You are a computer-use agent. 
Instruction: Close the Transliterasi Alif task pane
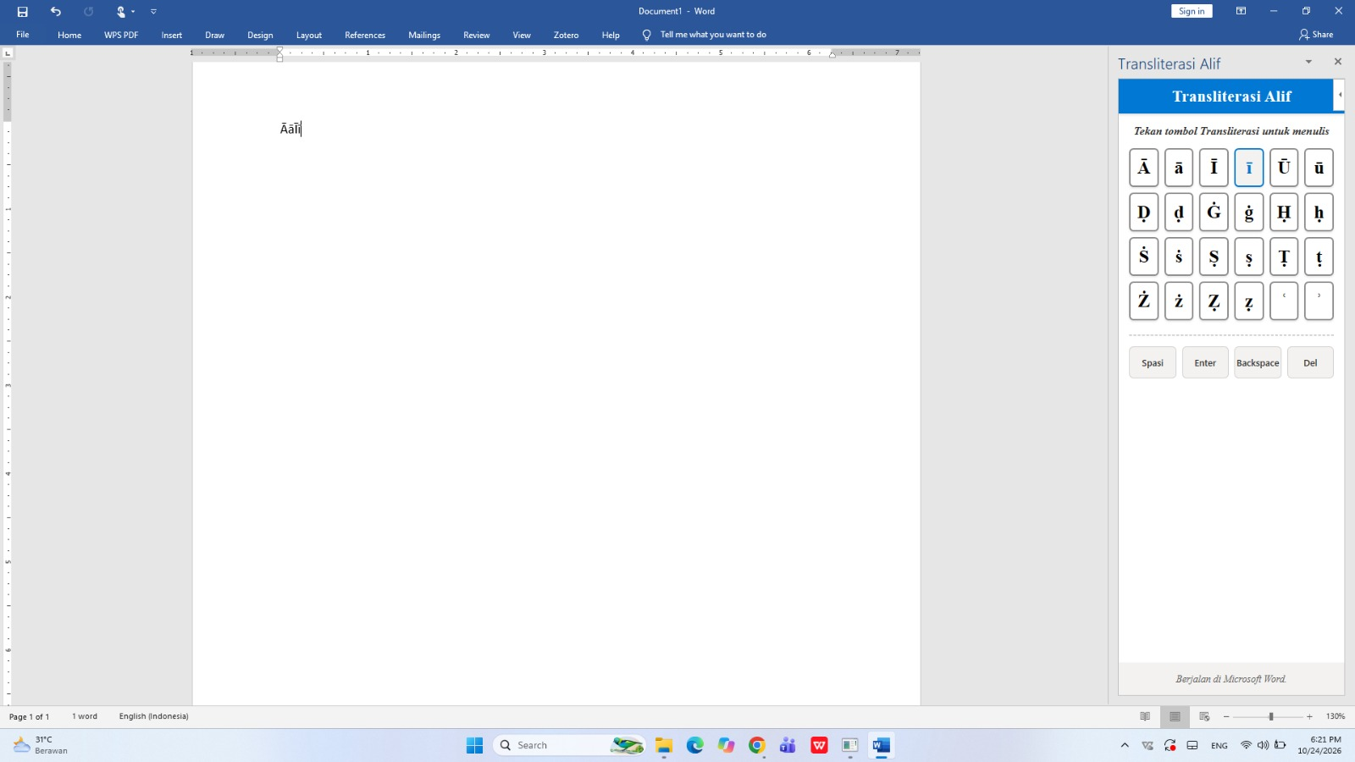(1338, 62)
